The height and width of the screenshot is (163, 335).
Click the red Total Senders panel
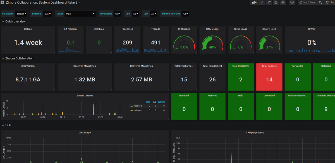pos(269,77)
